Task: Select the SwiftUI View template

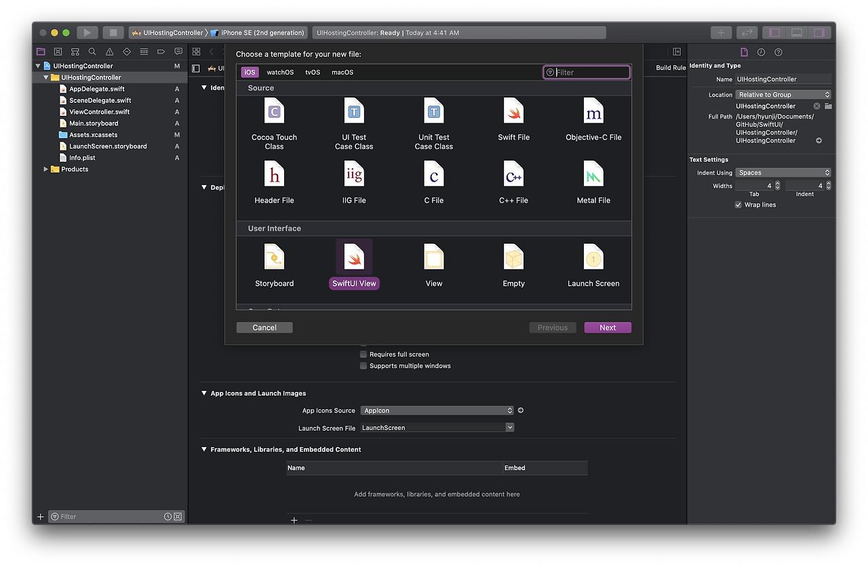Action: pyautogui.click(x=354, y=266)
